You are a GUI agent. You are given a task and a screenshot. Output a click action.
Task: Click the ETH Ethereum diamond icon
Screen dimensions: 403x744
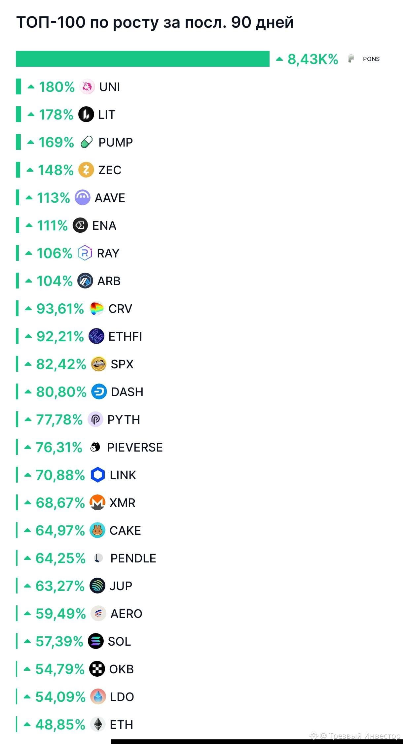coord(98,725)
